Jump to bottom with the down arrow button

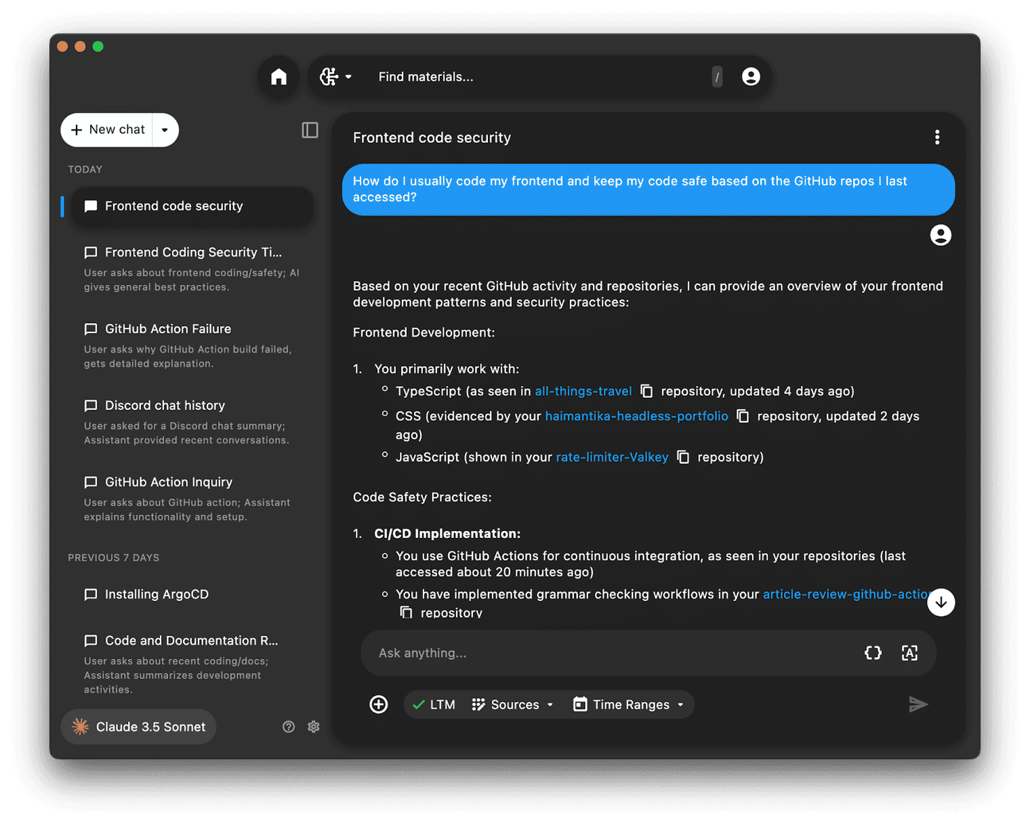[941, 602]
